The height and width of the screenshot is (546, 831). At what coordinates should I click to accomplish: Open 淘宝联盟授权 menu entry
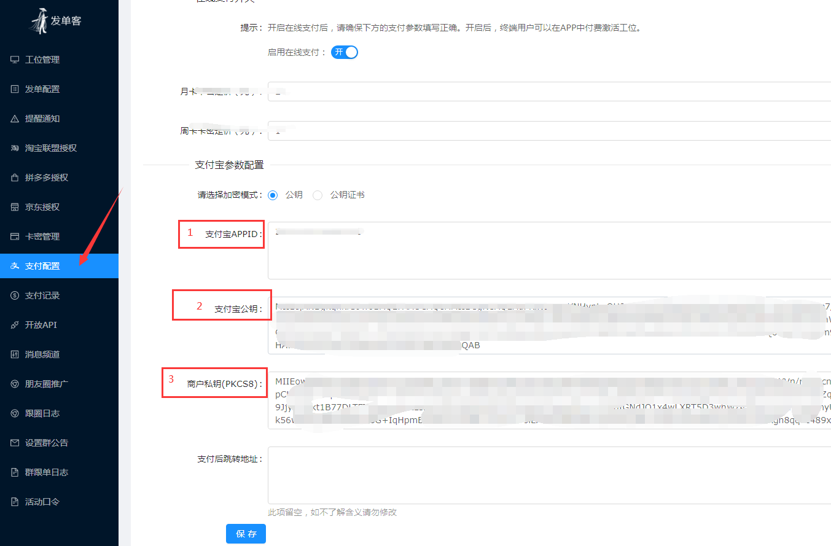coord(59,148)
